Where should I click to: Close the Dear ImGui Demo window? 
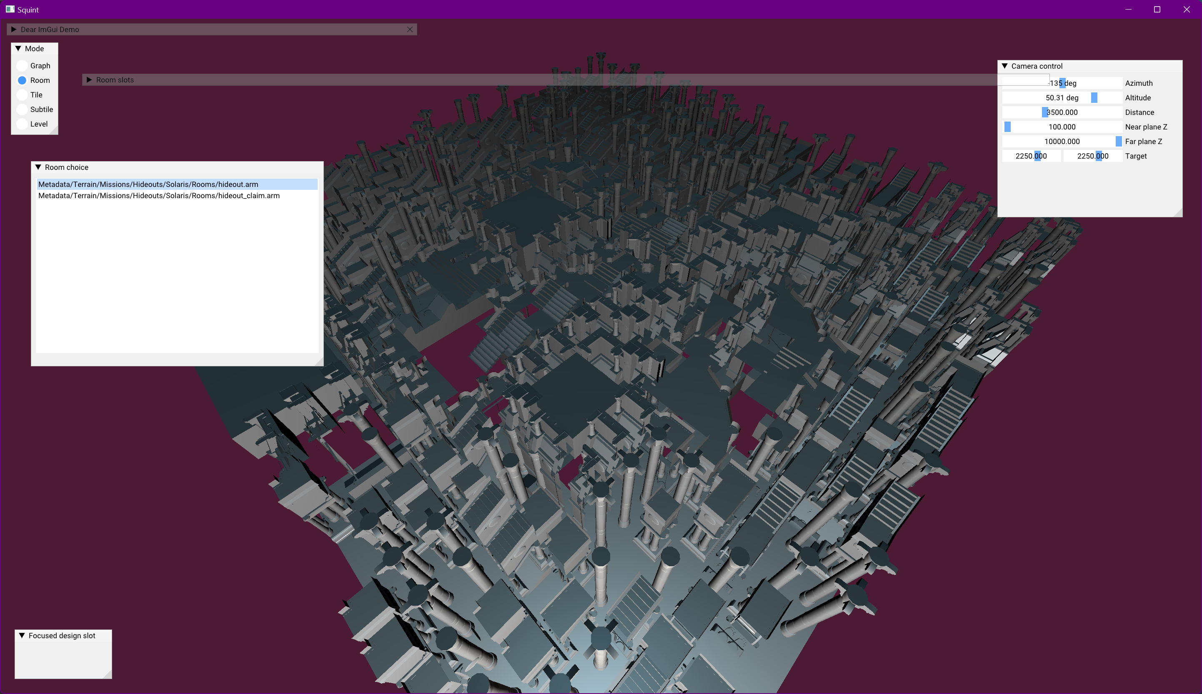(410, 30)
